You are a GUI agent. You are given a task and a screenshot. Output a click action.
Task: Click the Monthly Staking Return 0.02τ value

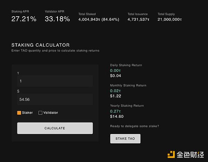[115, 90]
